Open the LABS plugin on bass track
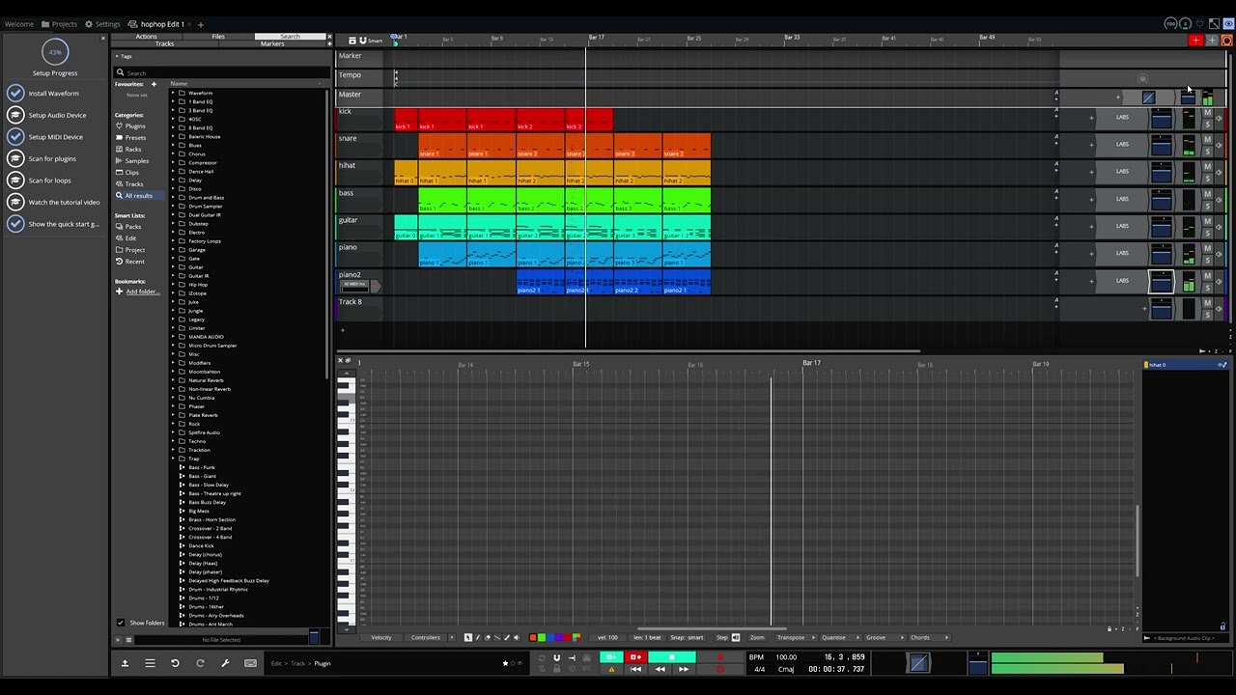The image size is (1236, 695). (1122, 199)
